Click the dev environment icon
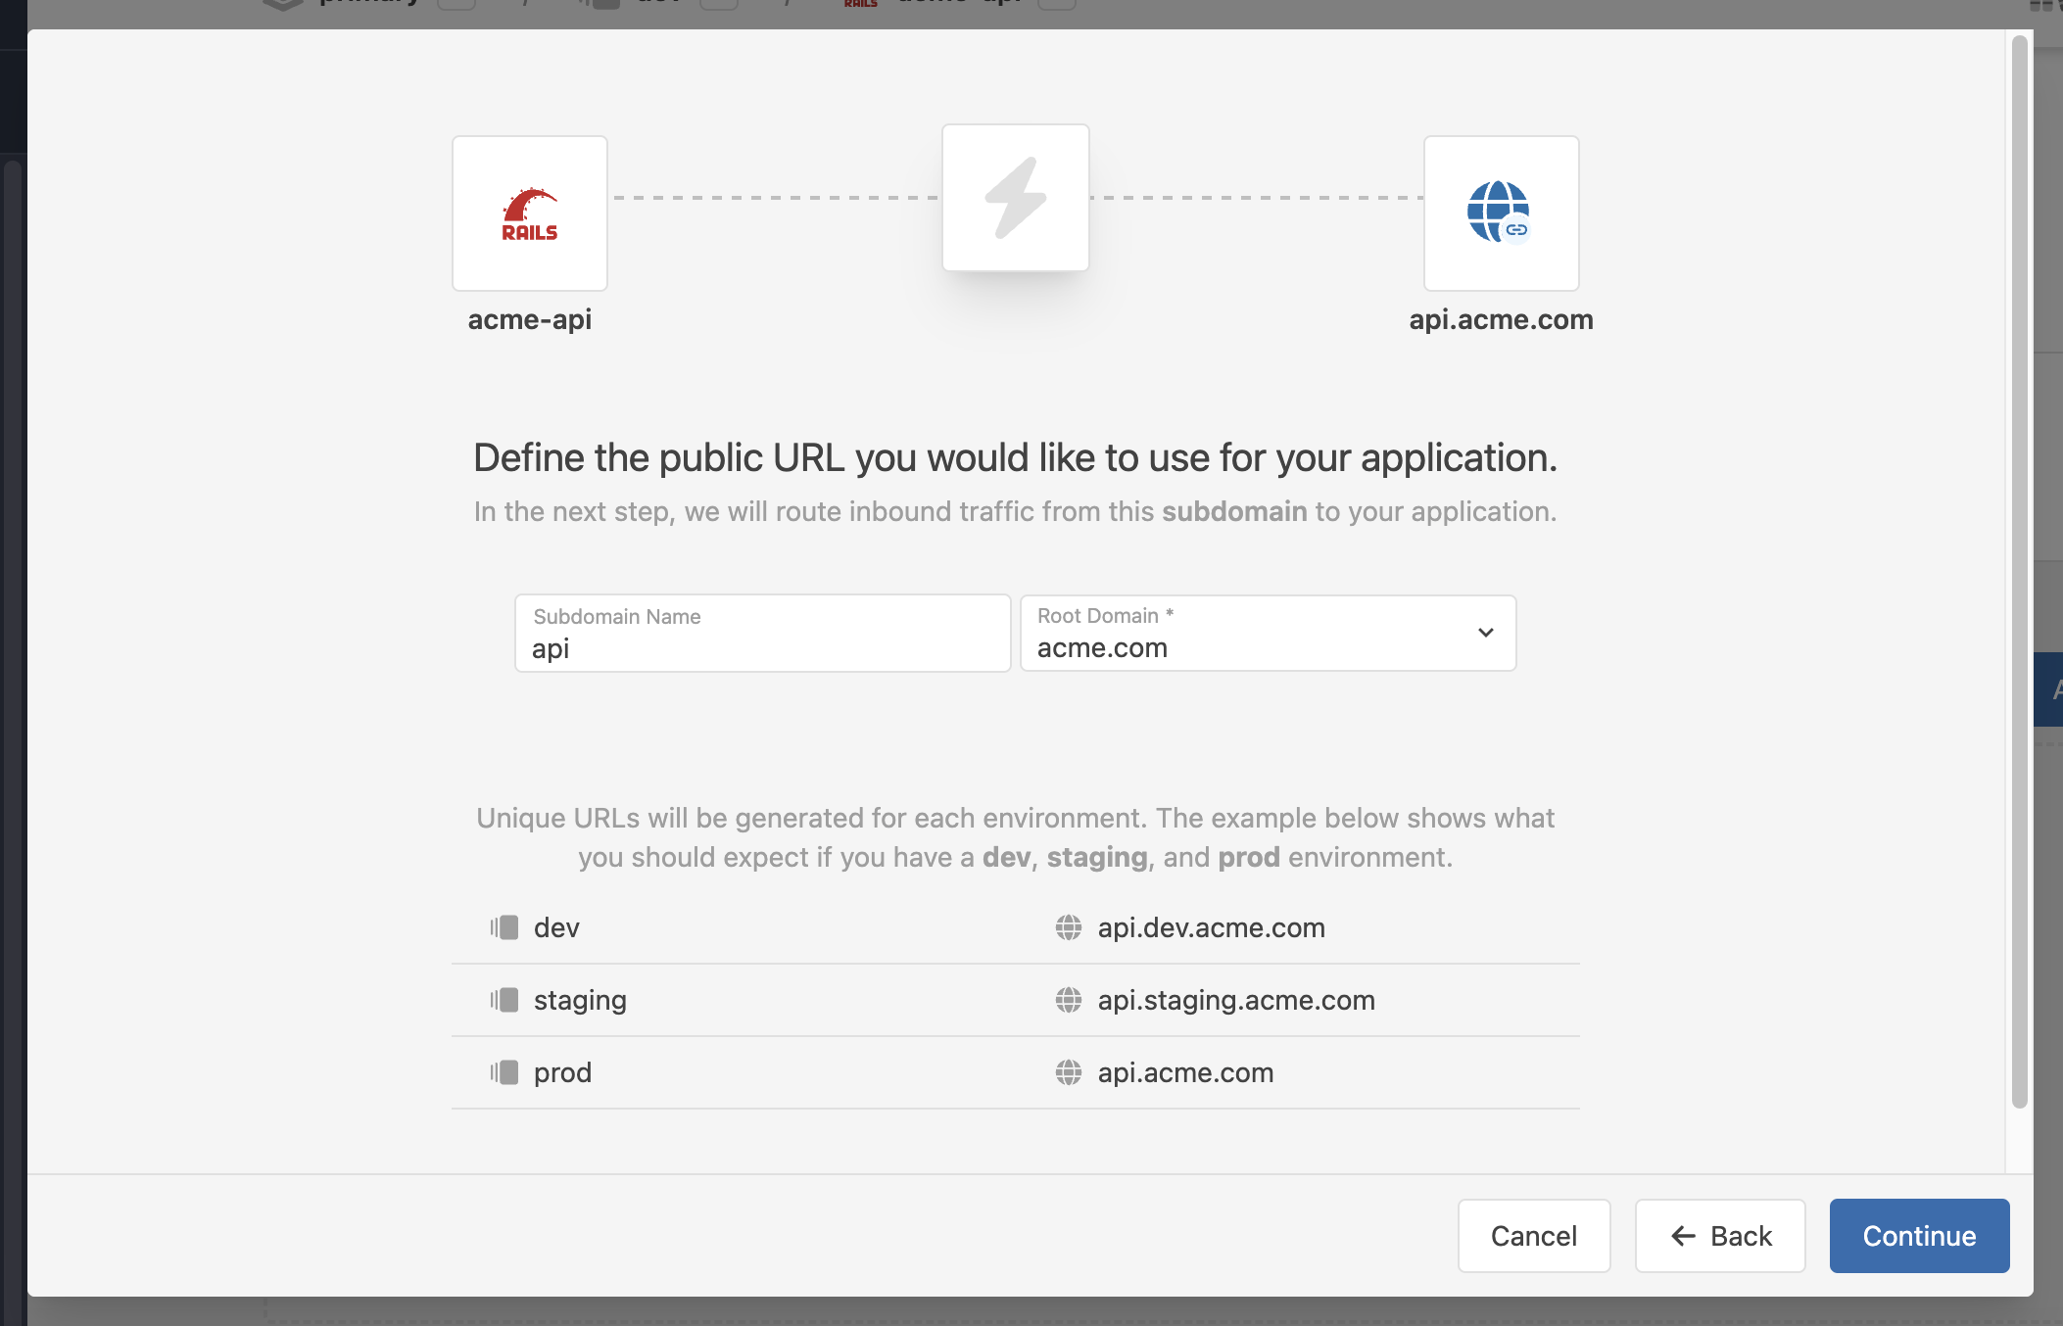This screenshot has width=2063, height=1326. click(x=504, y=927)
